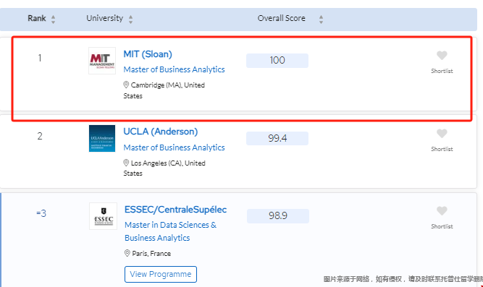Click the View Programme button
The width and height of the screenshot is (483, 287).
161,274
